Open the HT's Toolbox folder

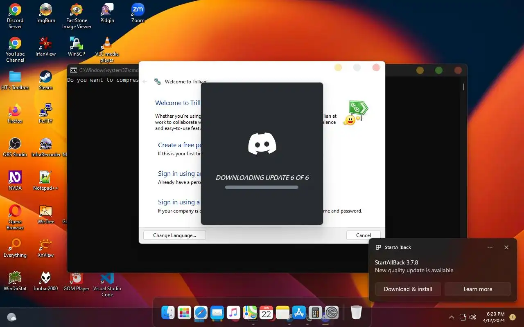(15, 81)
